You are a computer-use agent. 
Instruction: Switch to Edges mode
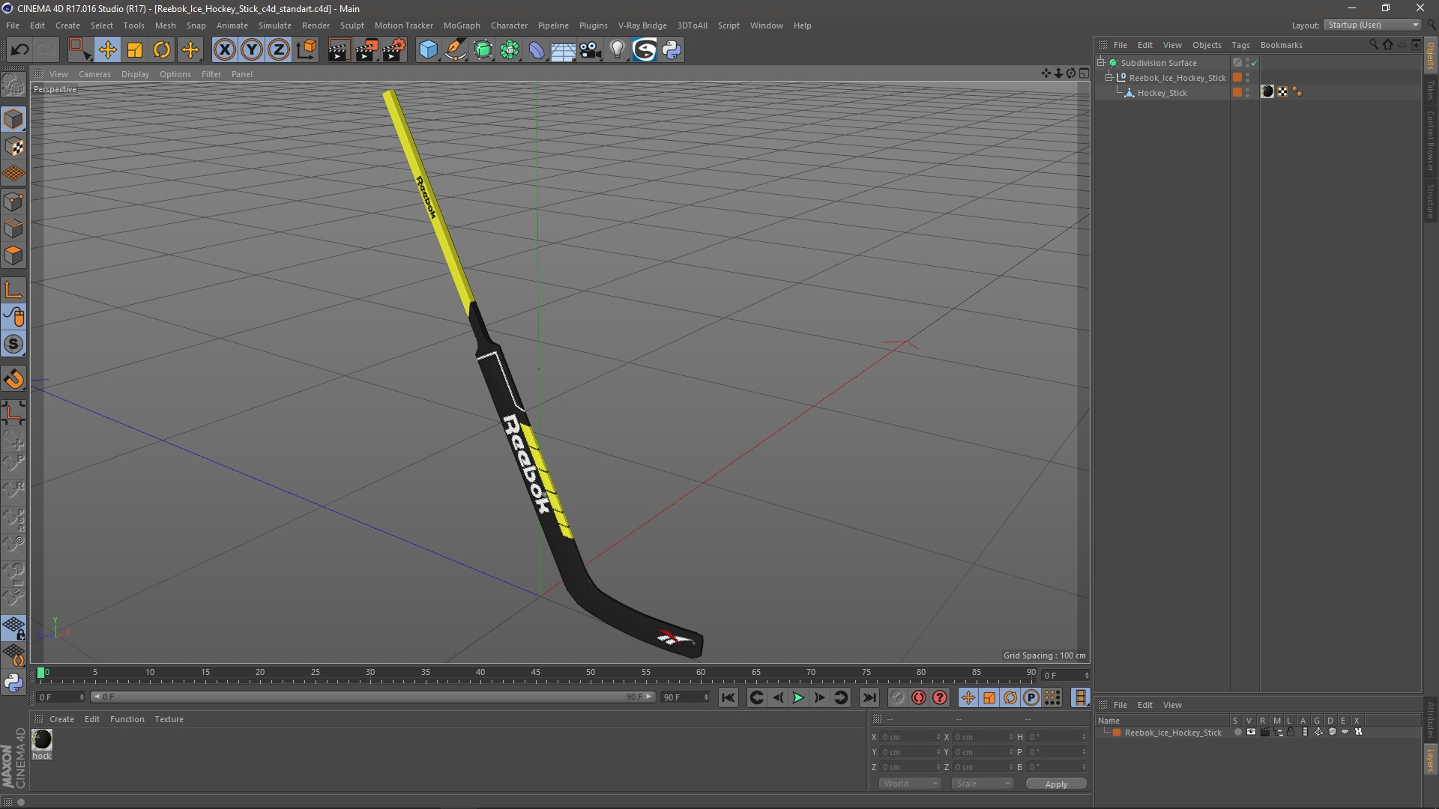coord(13,228)
